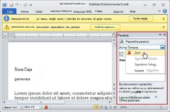This screenshot has width=170, height=112.
Task: Click the vertical scrollbar down arrow
Action: tap(114, 85)
